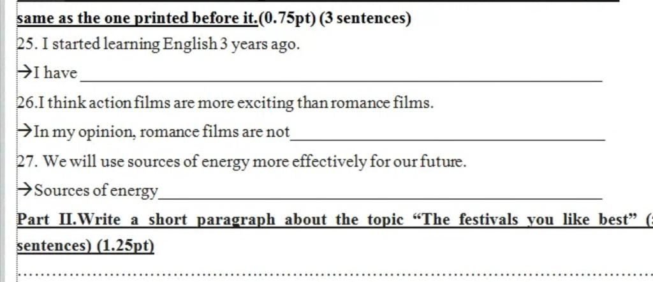The image size is (653, 282).
Task: Click the words "In my opinion" in rewrite line
Action: tap(84, 133)
